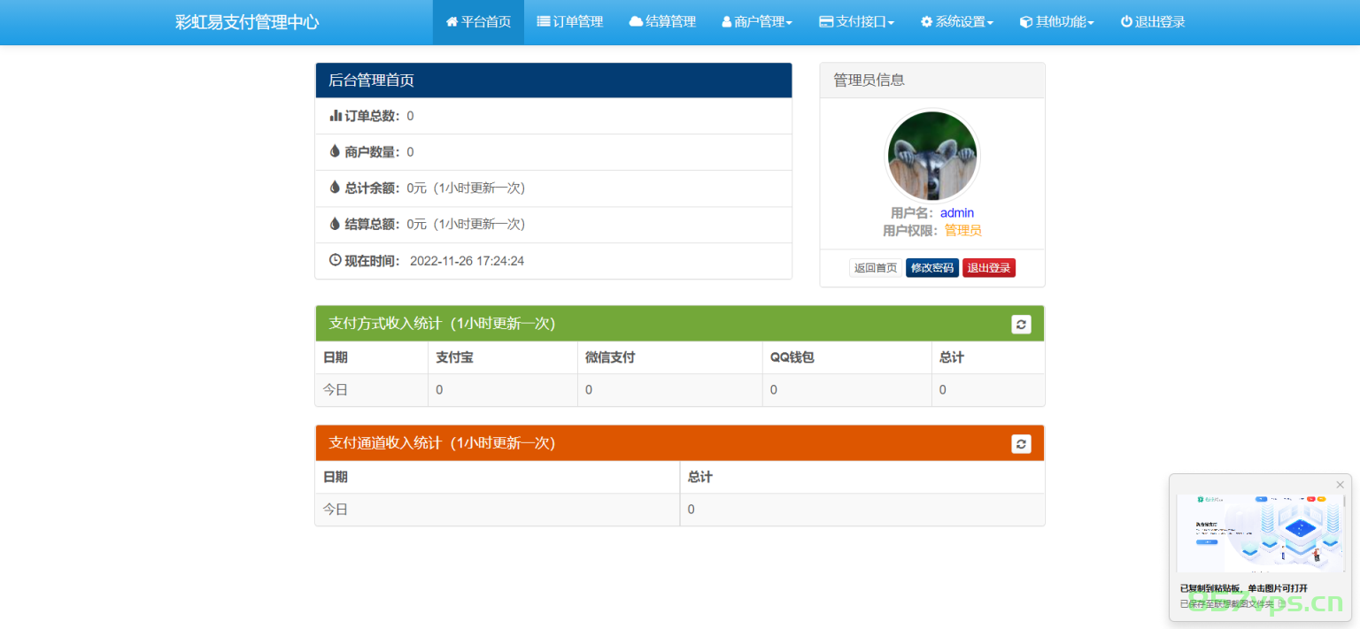Click the list icon next to 订单管理
Image resolution: width=1360 pixels, height=629 pixels.
[x=544, y=21]
